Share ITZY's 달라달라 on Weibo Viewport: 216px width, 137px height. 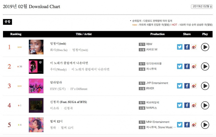pos(194,86)
